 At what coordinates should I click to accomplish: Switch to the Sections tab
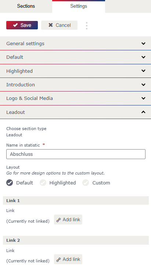(x=26, y=6)
